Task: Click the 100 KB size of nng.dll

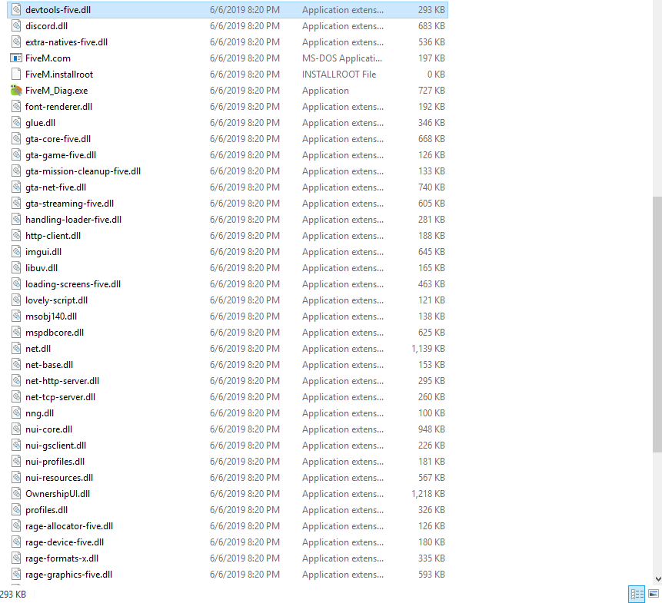Action: pos(431,413)
